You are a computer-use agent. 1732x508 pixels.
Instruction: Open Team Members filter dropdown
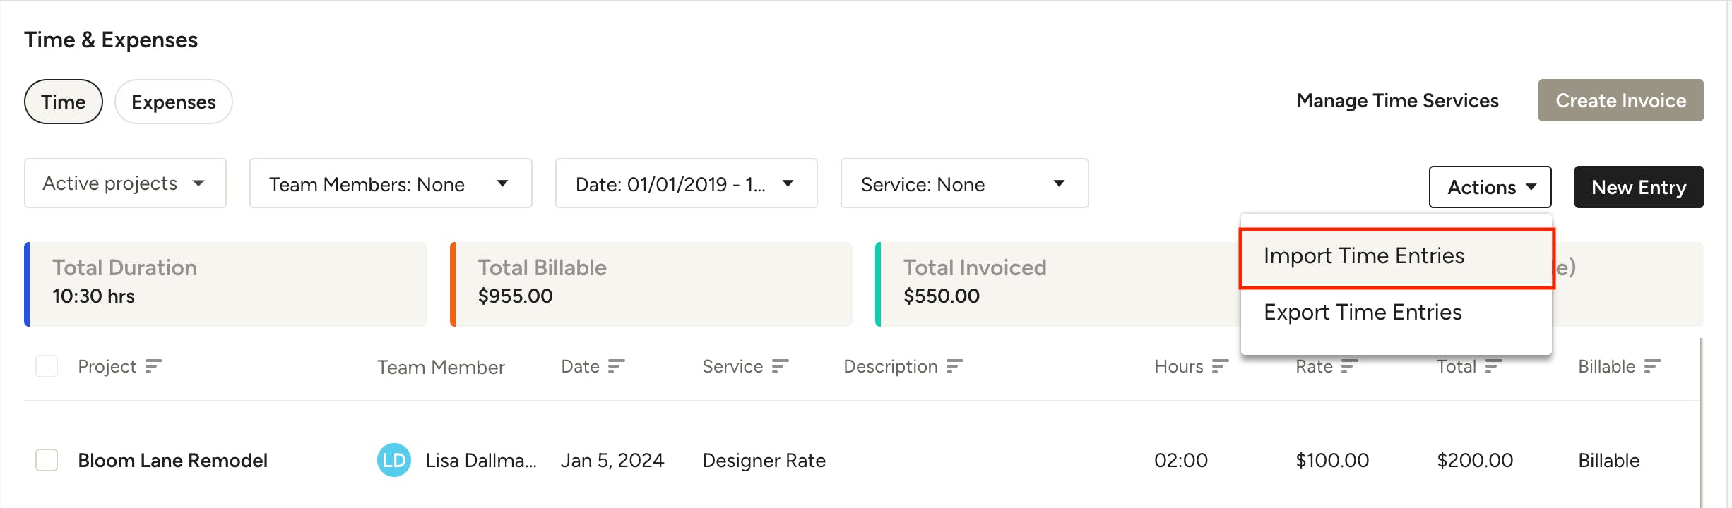click(x=391, y=183)
